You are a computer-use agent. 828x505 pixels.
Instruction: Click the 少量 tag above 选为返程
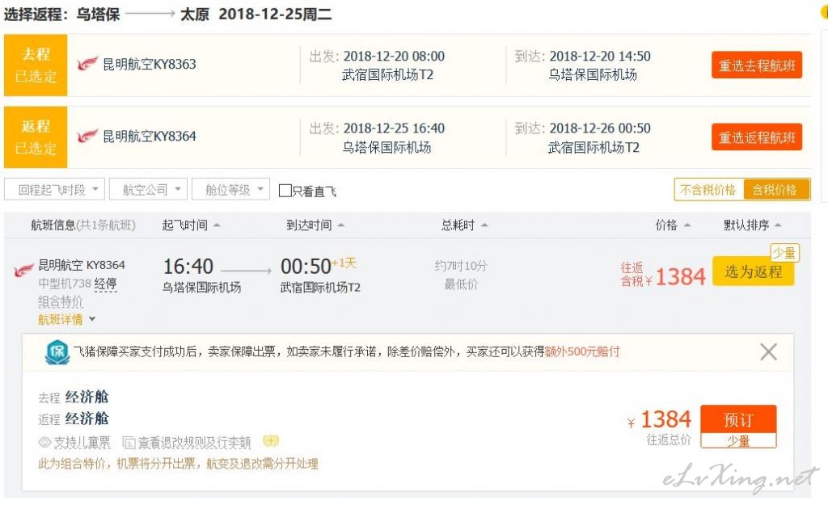784,253
